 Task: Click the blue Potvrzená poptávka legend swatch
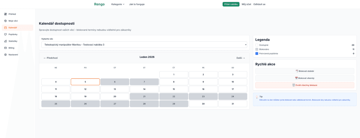(x=257, y=53)
